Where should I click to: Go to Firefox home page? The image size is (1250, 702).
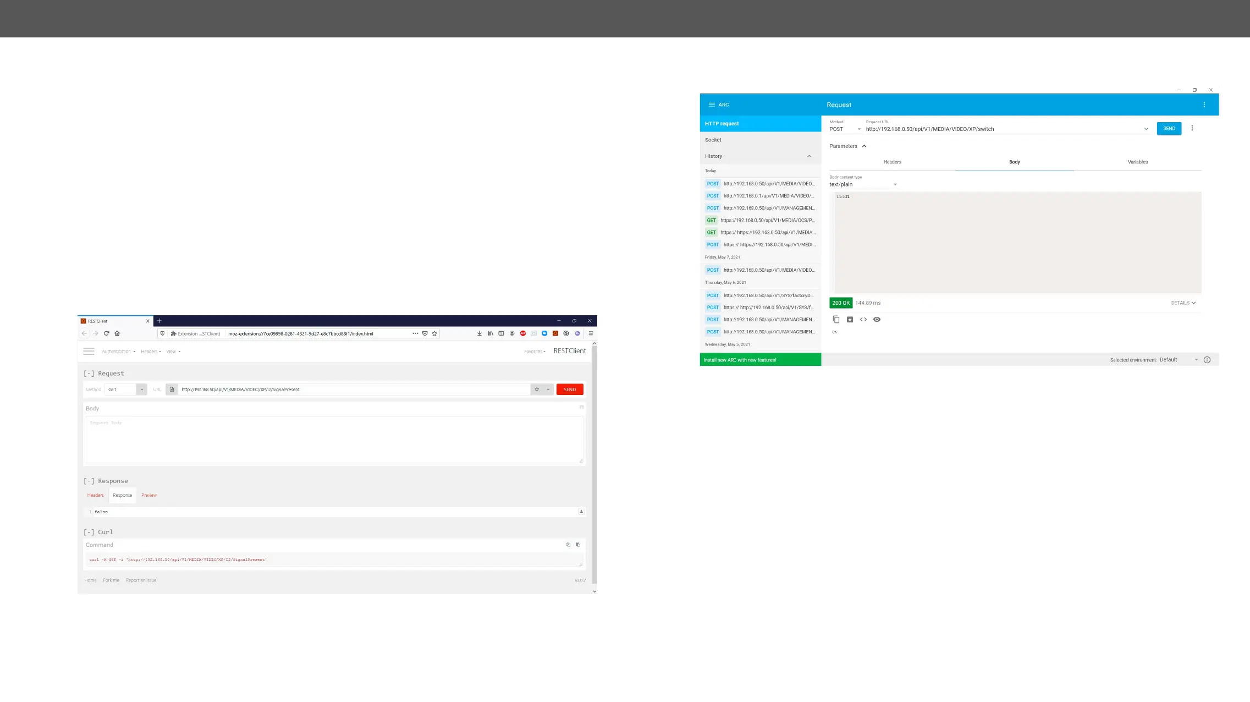point(117,333)
